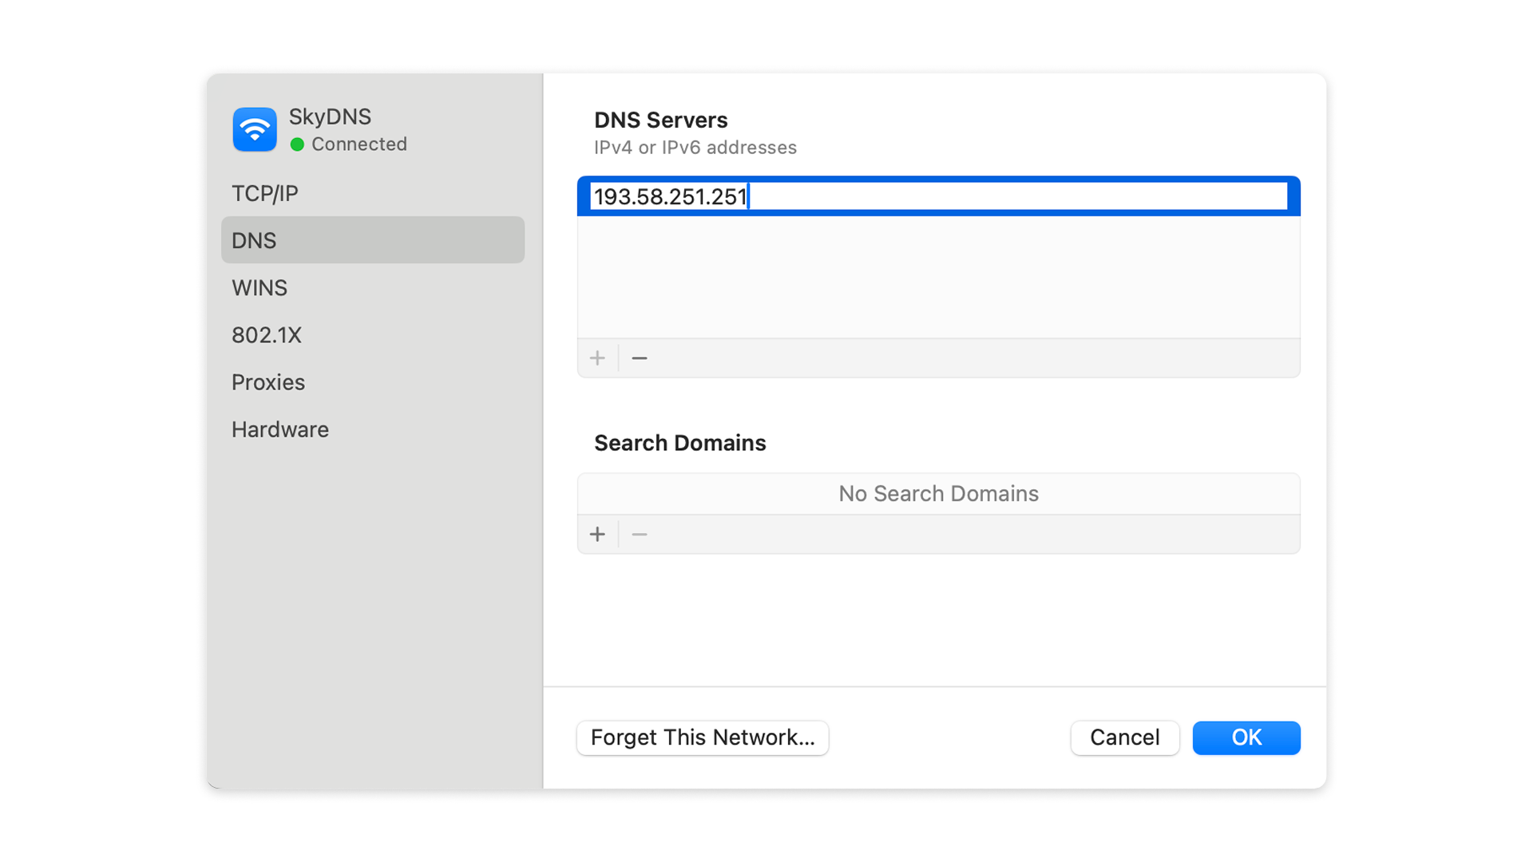Click the Connected status label
This screenshot has height=862, width=1533.
pyautogui.click(x=359, y=144)
